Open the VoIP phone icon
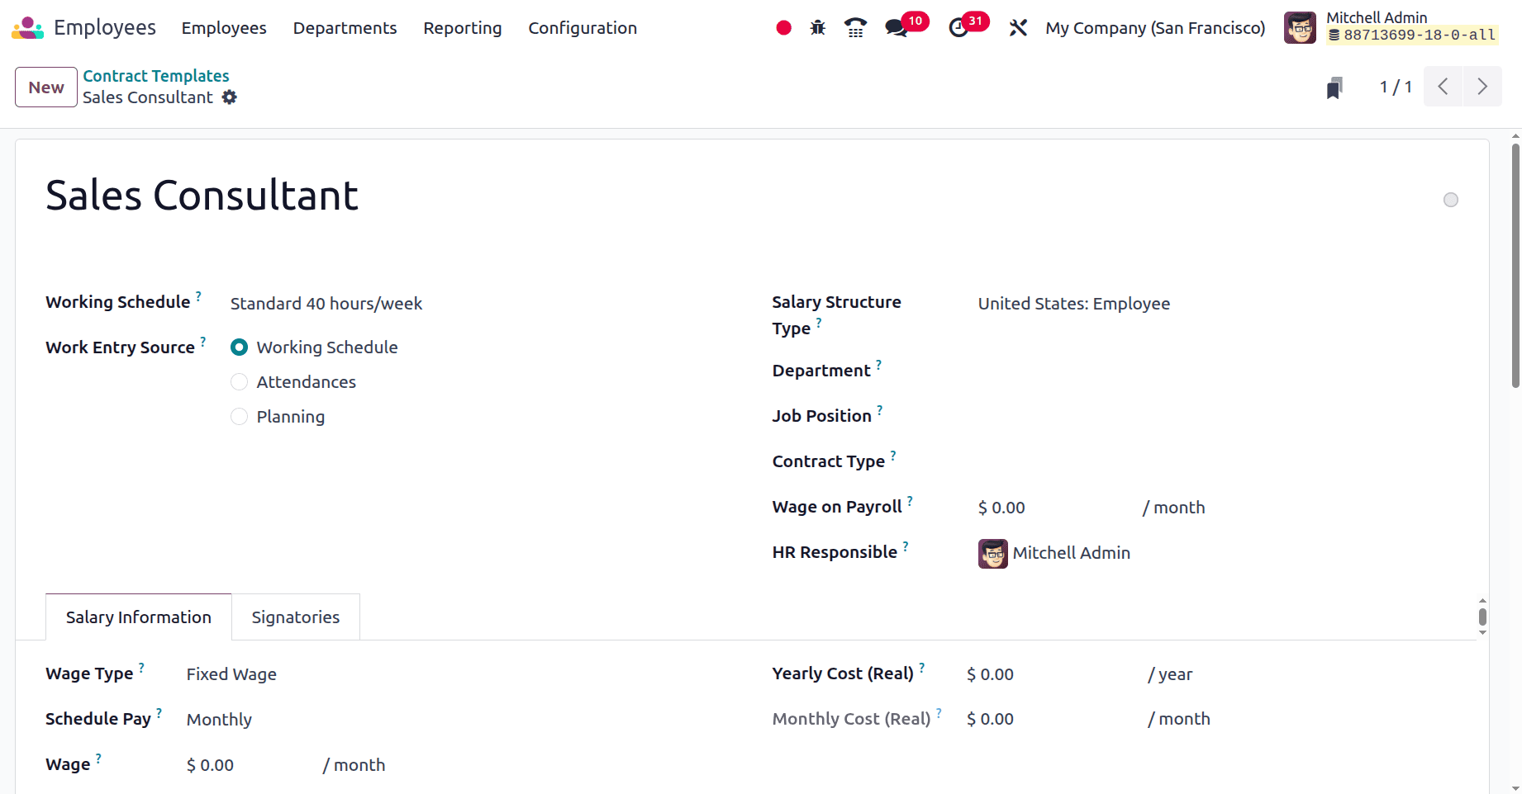1522x794 pixels. [855, 28]
